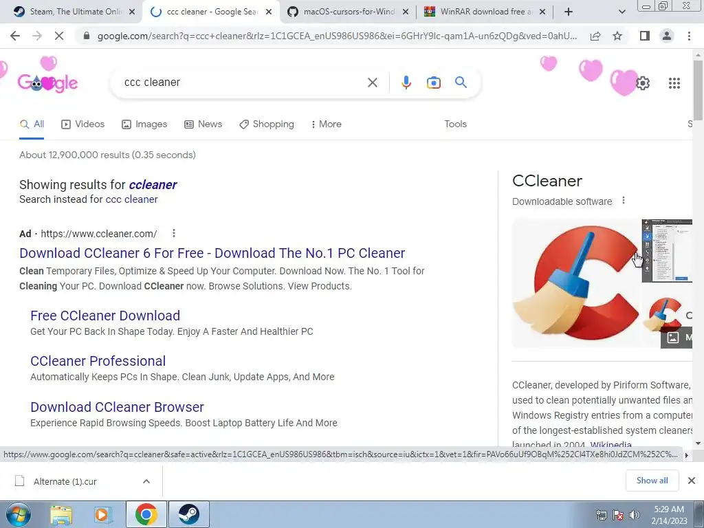704x528 pixels.
Task: Open the site padlock info icon
Action: point(86,36)
